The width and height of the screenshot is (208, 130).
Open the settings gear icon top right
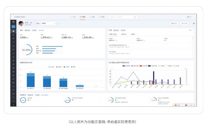[x=194, y=24]
